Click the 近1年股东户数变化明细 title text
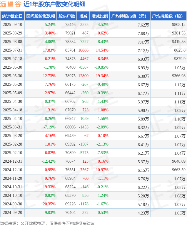The height and width of the screenshot is (226, 187). (x=54, y=4)
